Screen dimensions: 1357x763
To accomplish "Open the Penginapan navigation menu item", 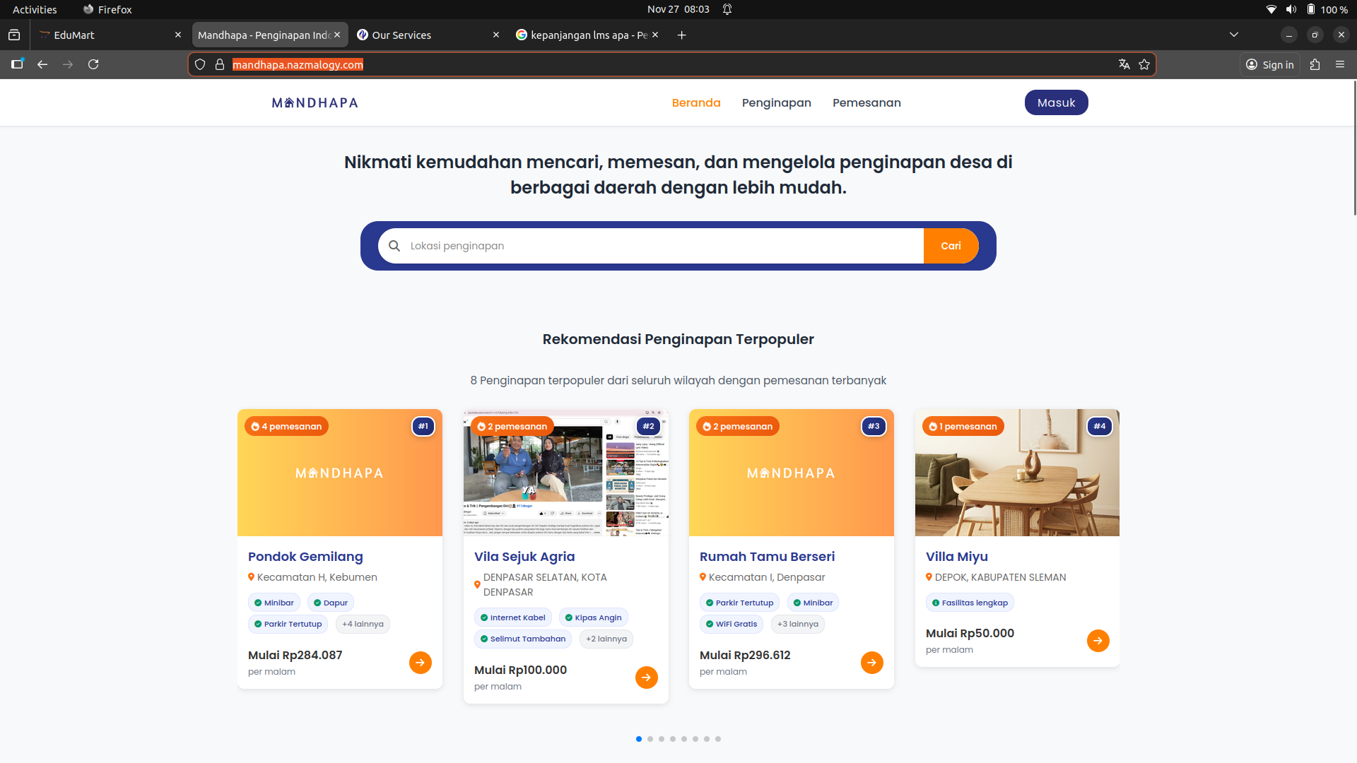I will pos(776,102).
